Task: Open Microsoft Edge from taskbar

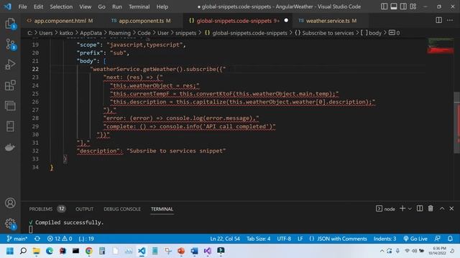Action: [50, 251]
